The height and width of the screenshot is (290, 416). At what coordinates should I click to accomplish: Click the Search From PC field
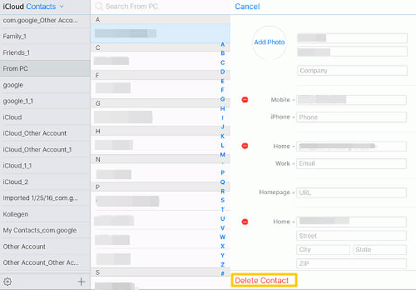coord(162,6)
